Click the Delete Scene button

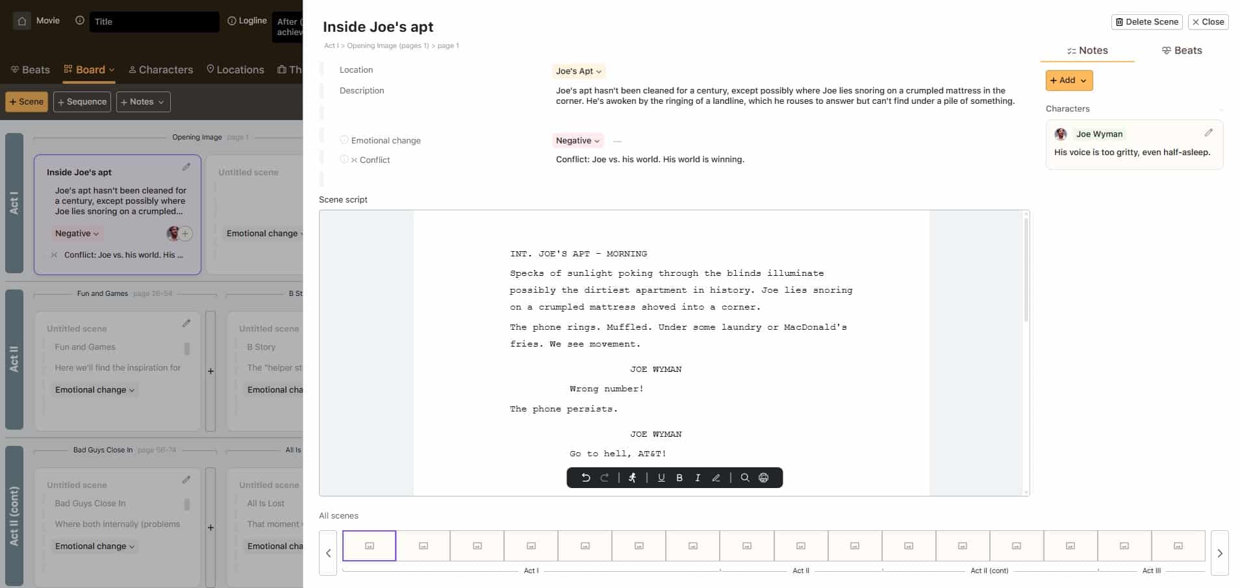[1146, 22]
